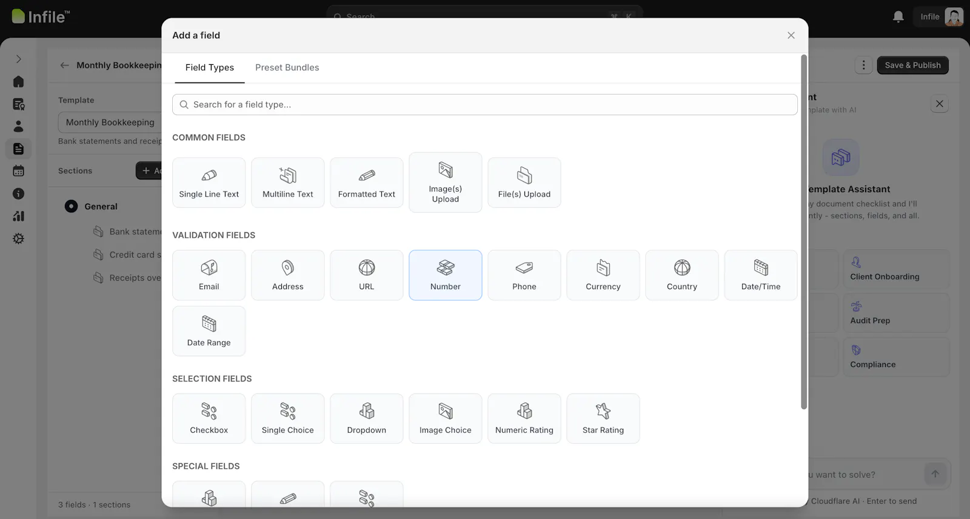Choose the Checkbox selection field
Screen dimensions: 970x519
pyautogui.click(x=209, y=418)
